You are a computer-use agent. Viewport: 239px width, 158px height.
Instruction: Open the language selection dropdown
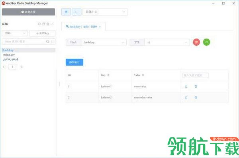click(x=105, y=12)
